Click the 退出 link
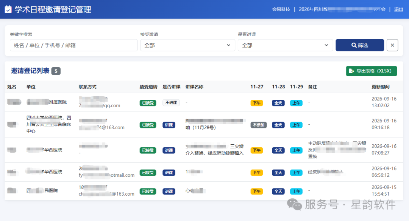 [398, 9]
